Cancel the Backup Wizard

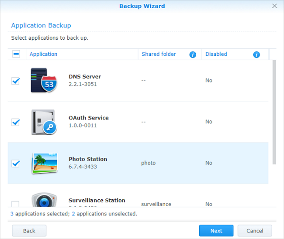[x=255, y=231]
